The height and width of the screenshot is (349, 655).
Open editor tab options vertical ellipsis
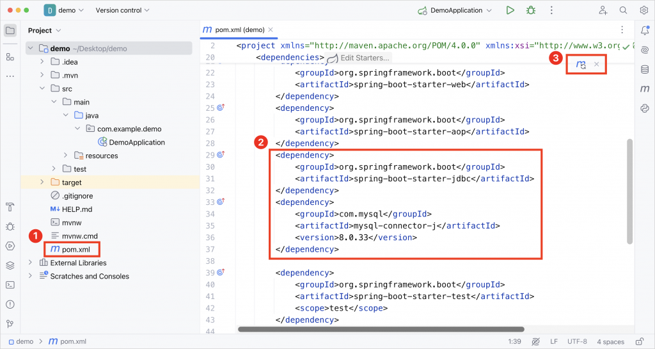(622, 29)
